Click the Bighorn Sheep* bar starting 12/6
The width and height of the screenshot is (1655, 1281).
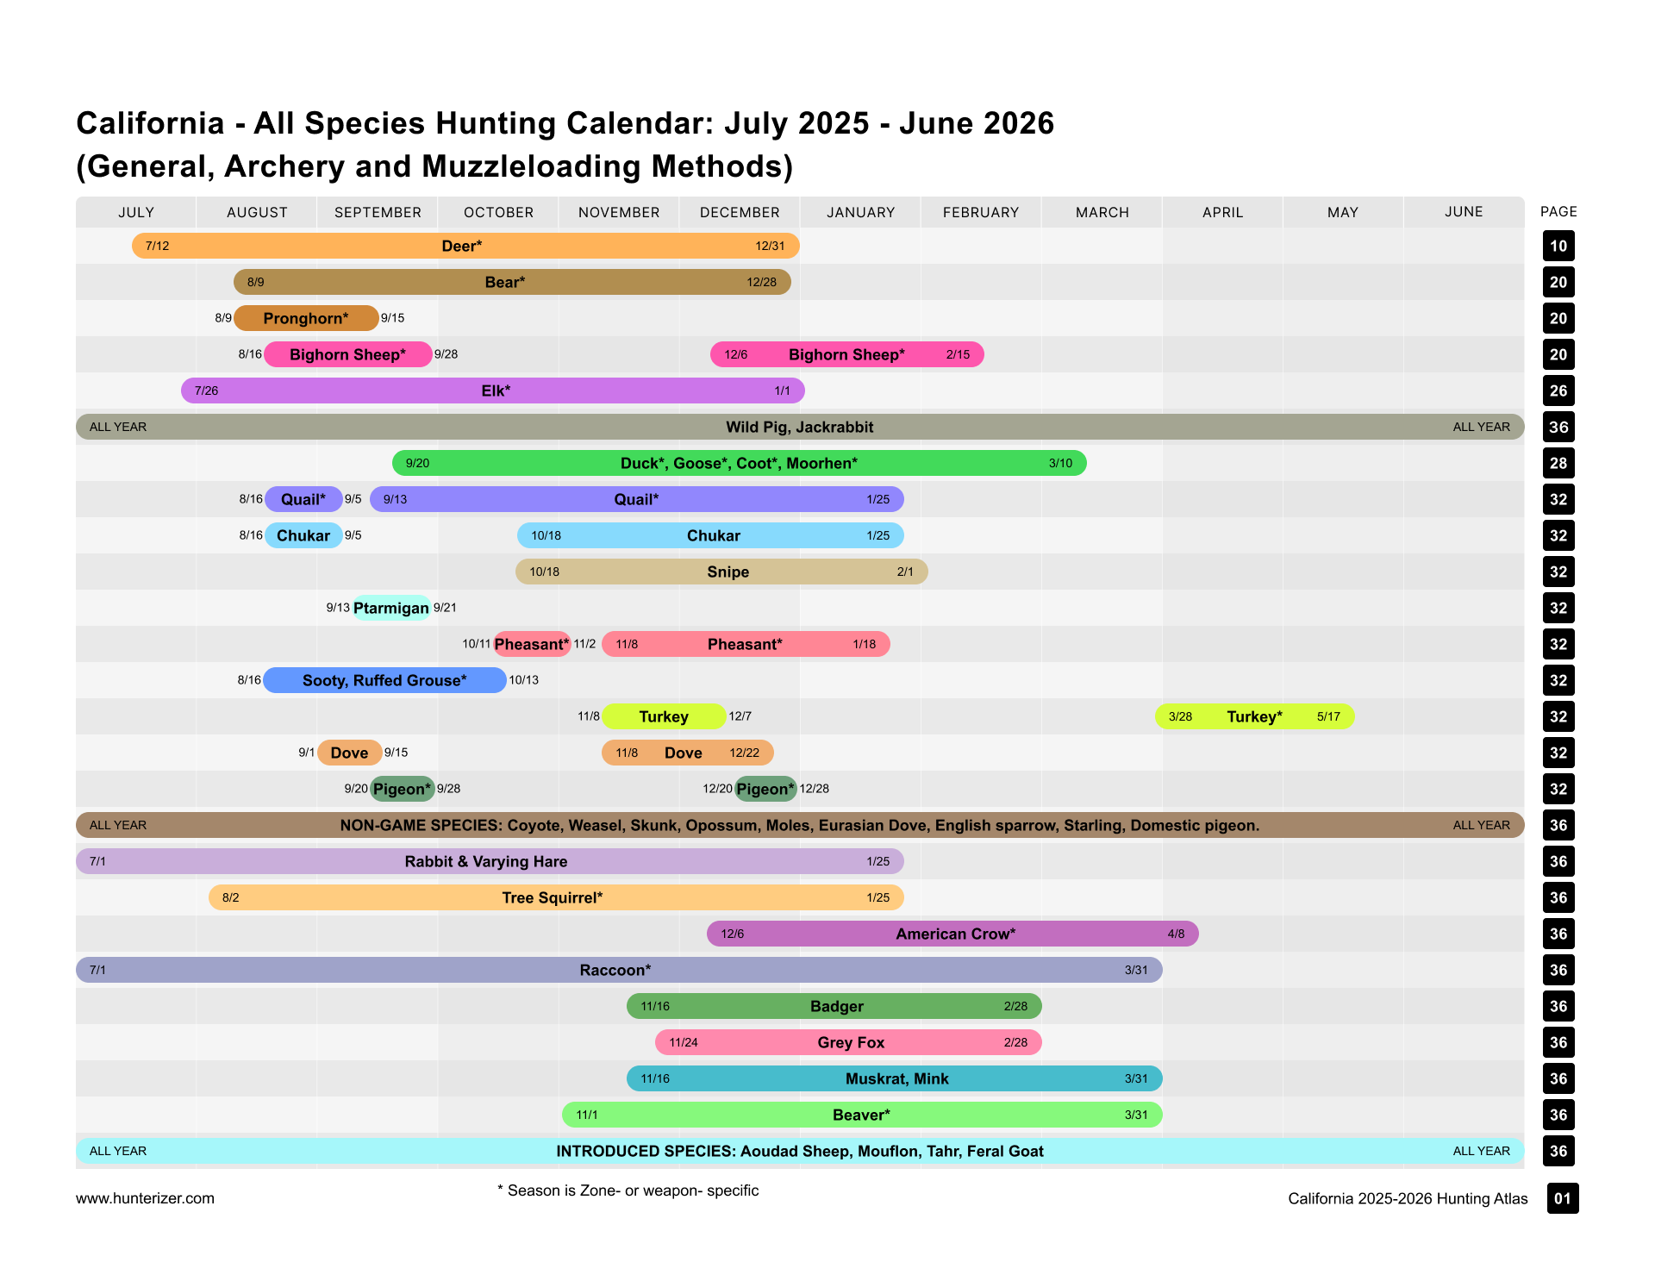coord(847,354)
